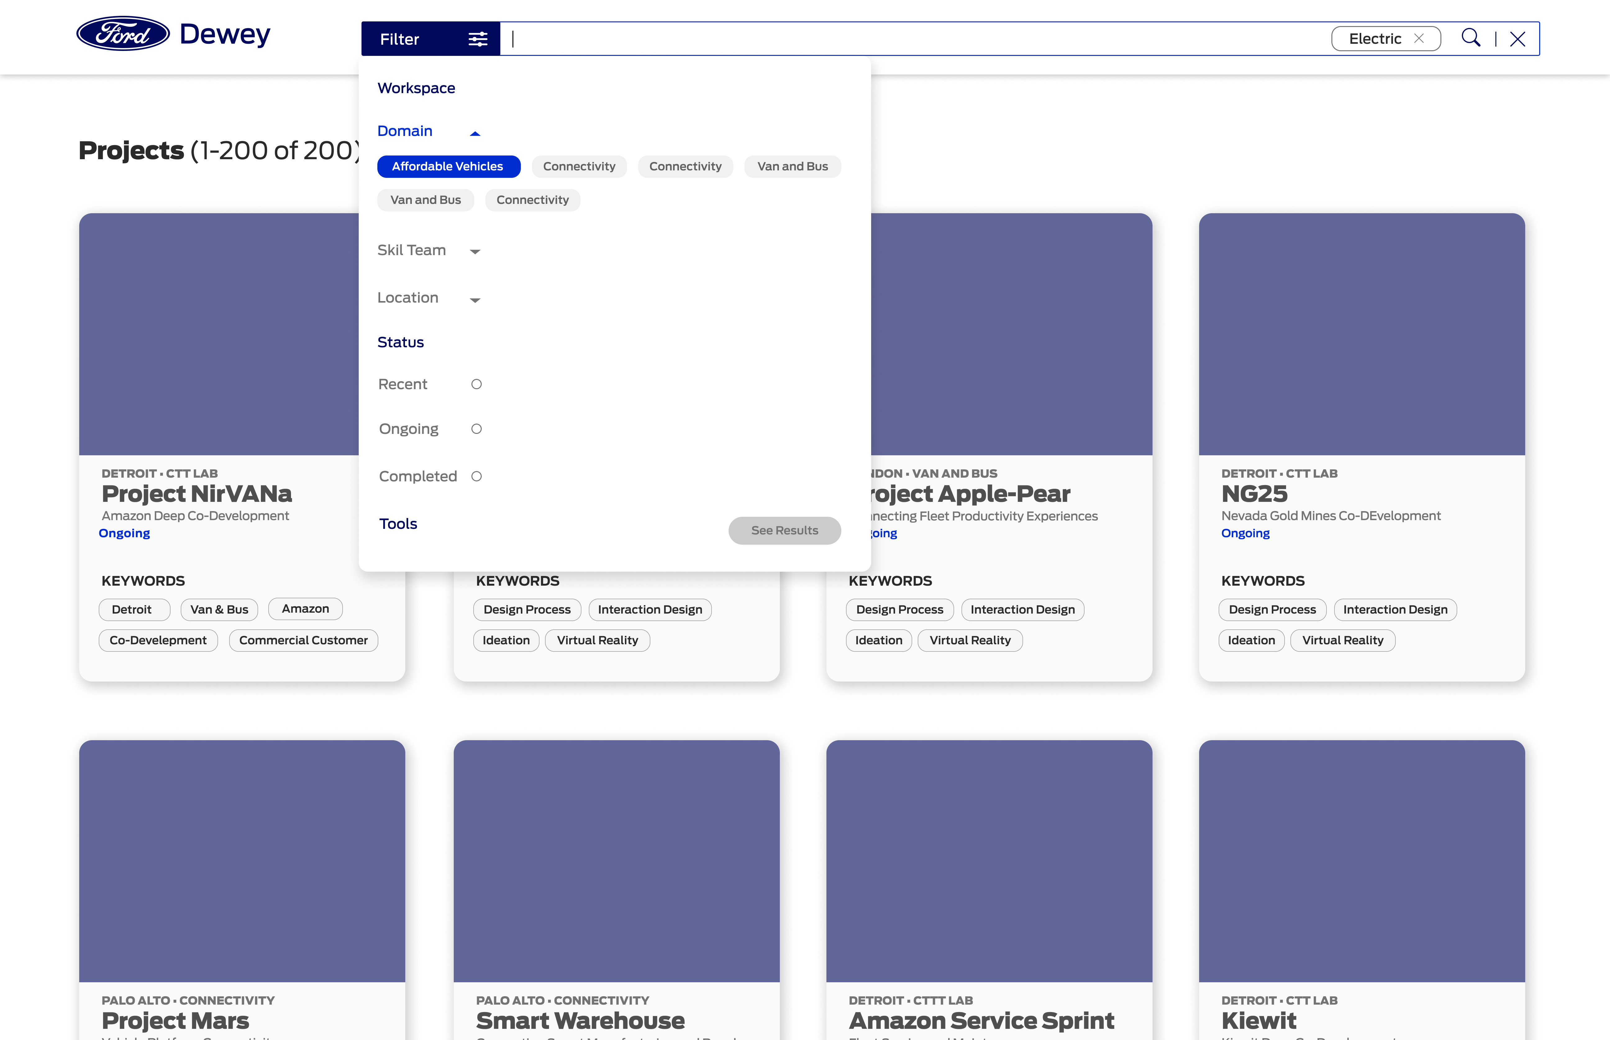Click Virtual Reality tag on Apple-Pear card
The height and width of the screenshot is (1040, 1610).
tap(970, 641)
